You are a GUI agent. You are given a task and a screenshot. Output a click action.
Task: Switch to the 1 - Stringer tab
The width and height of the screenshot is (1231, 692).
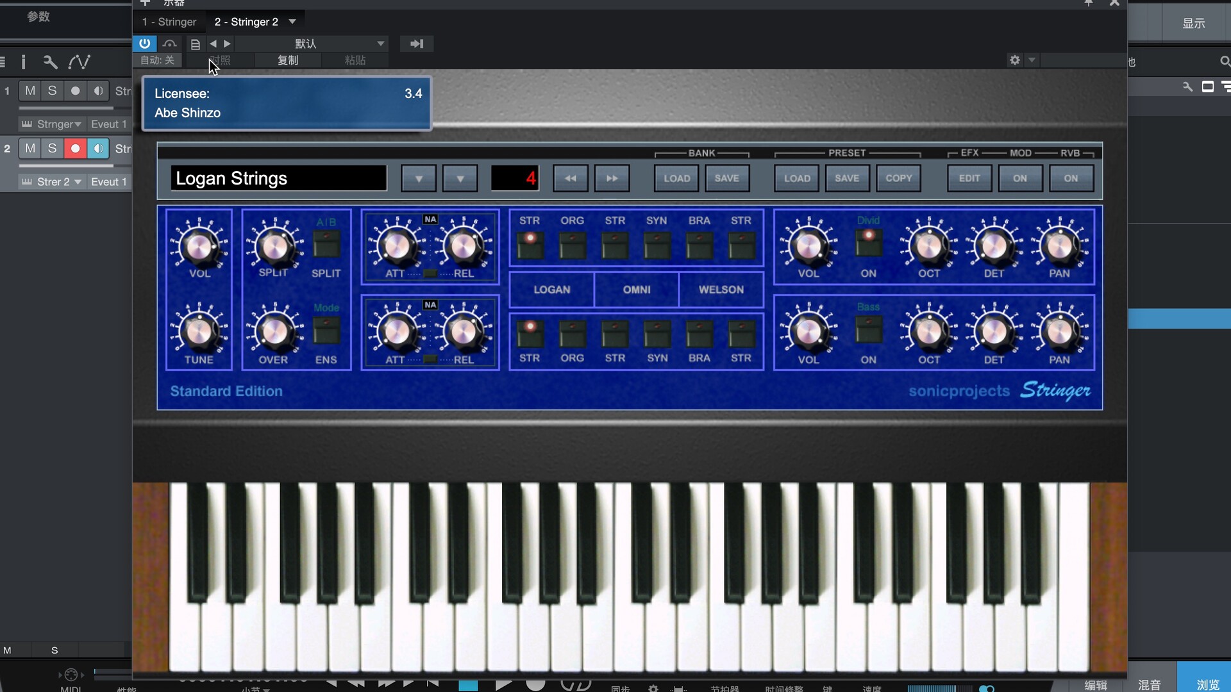point(169,22)
